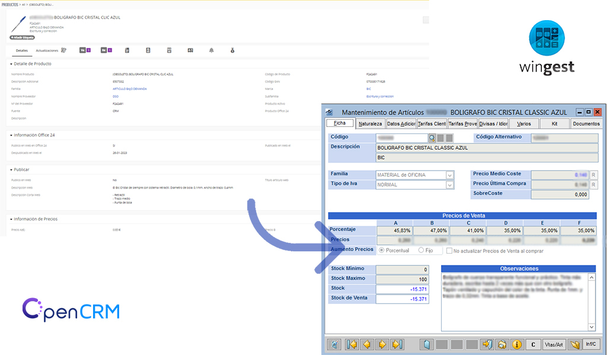
Task: Click the Stock Maximo field showing 100
Action: click(402, 279)
